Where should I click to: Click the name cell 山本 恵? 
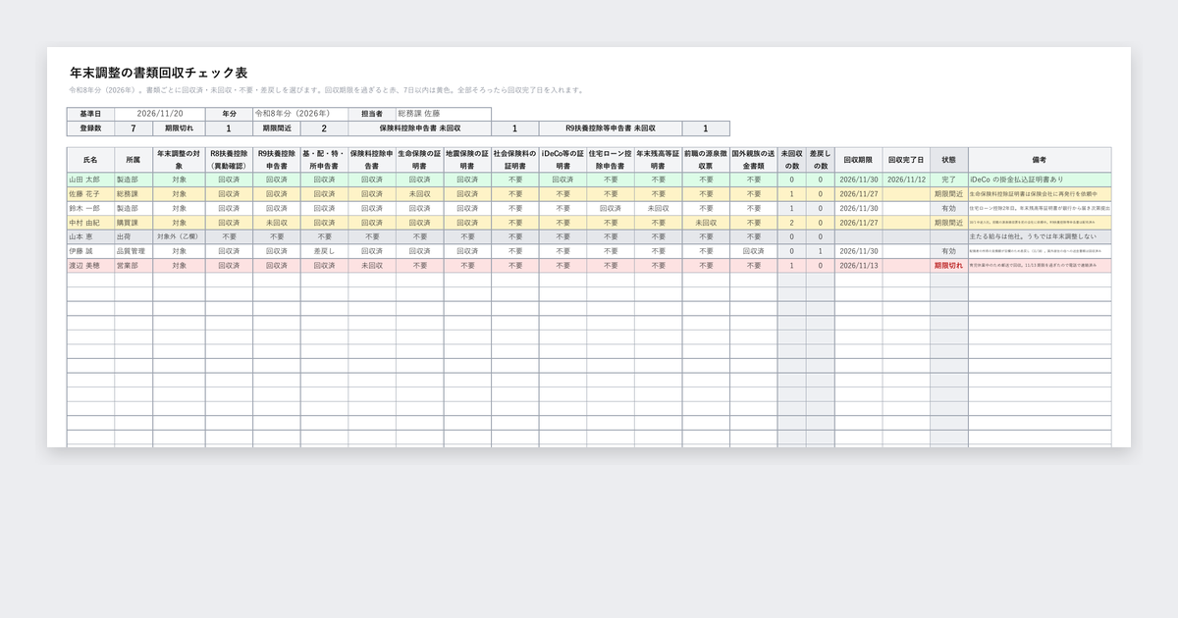coord(90,236)
